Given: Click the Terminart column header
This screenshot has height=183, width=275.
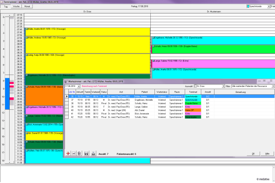Looking at the screenshot, I should click(193, 92).
